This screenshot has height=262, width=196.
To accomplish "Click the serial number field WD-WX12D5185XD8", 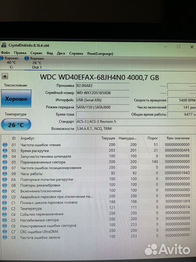I will 103,93.
